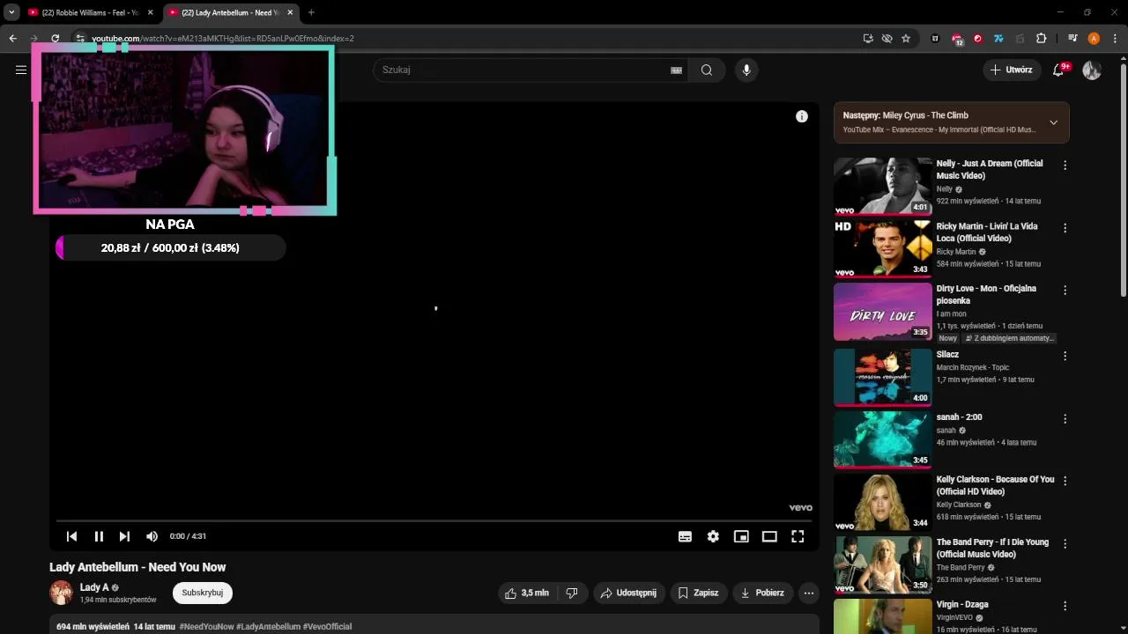1128x634 pixels.
Task: Pause the video
Action: pos(99,536)
